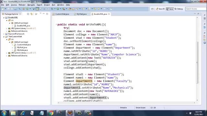Open Package Explorer View Menu triangle

coord(40,14)
